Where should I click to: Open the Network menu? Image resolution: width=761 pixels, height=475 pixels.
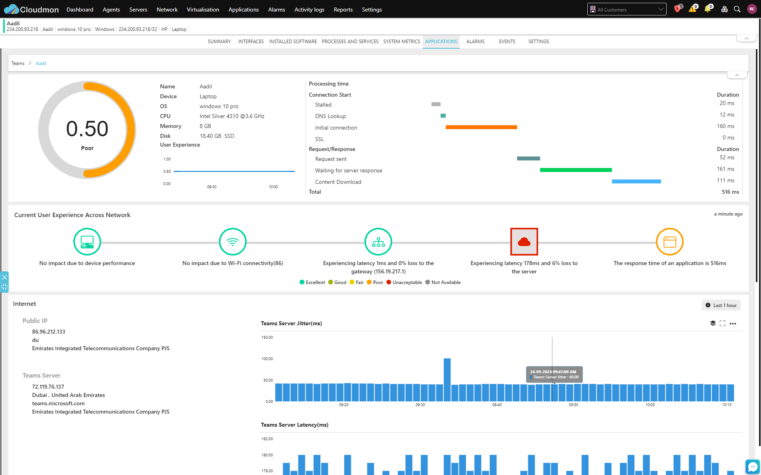coord(167,10)
